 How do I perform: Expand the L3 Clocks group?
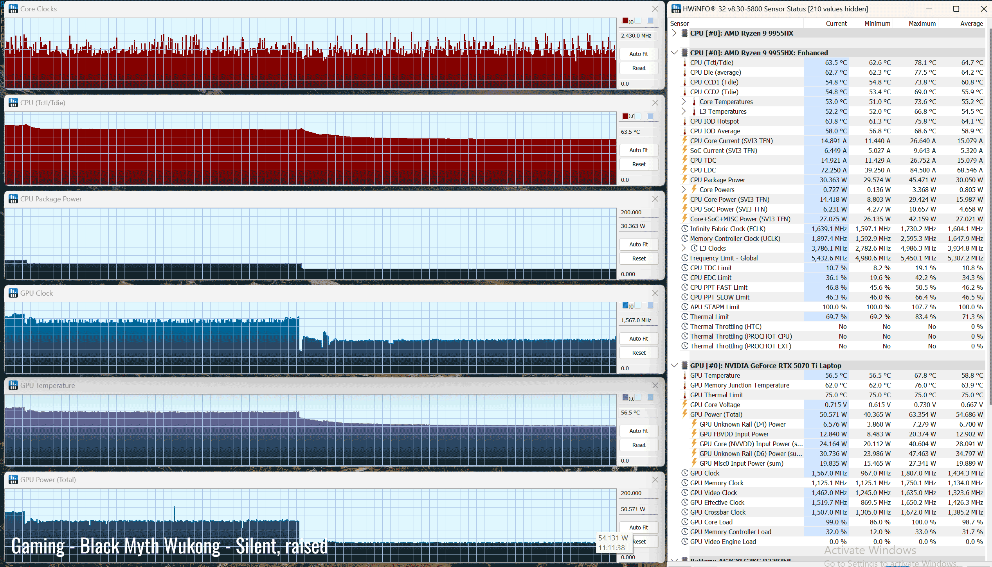(x=684, y=248)
